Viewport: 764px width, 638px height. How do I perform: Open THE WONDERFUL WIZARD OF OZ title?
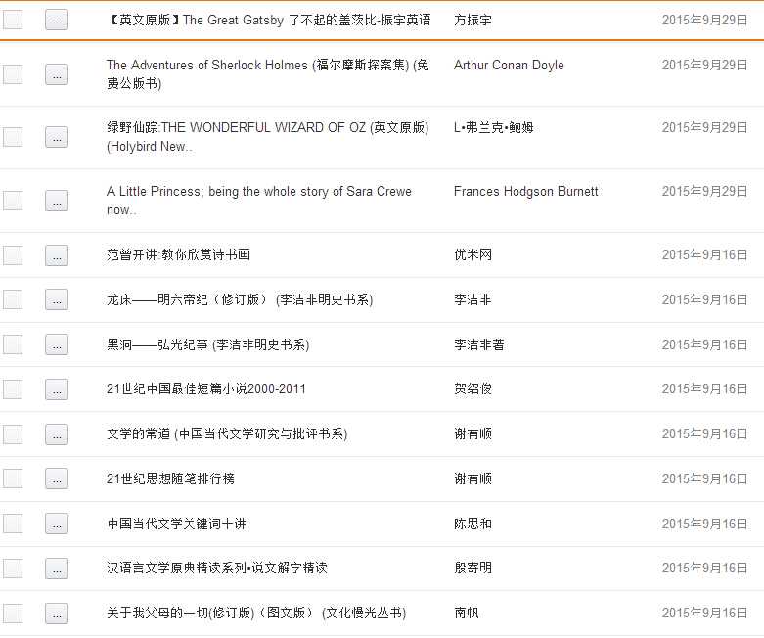coord(267,137)
